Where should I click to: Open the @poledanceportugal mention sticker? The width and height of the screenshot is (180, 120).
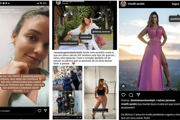coord(100,110)
